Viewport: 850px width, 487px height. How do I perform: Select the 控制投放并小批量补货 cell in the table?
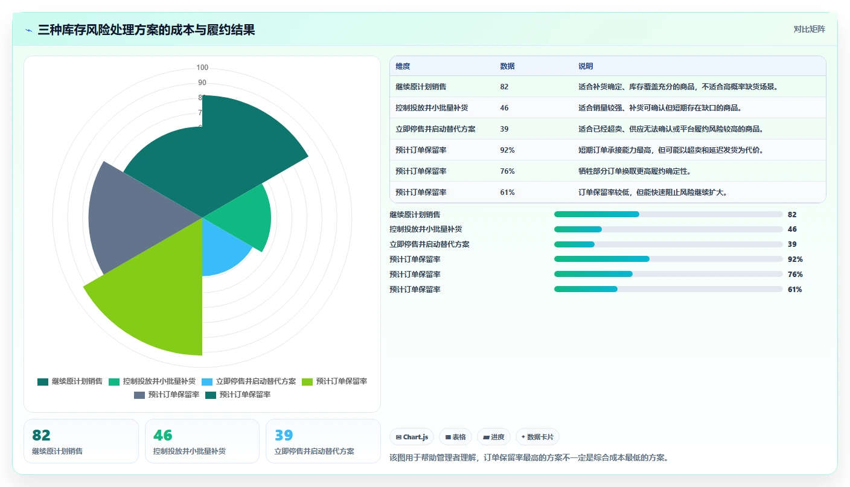coord(432,108)
